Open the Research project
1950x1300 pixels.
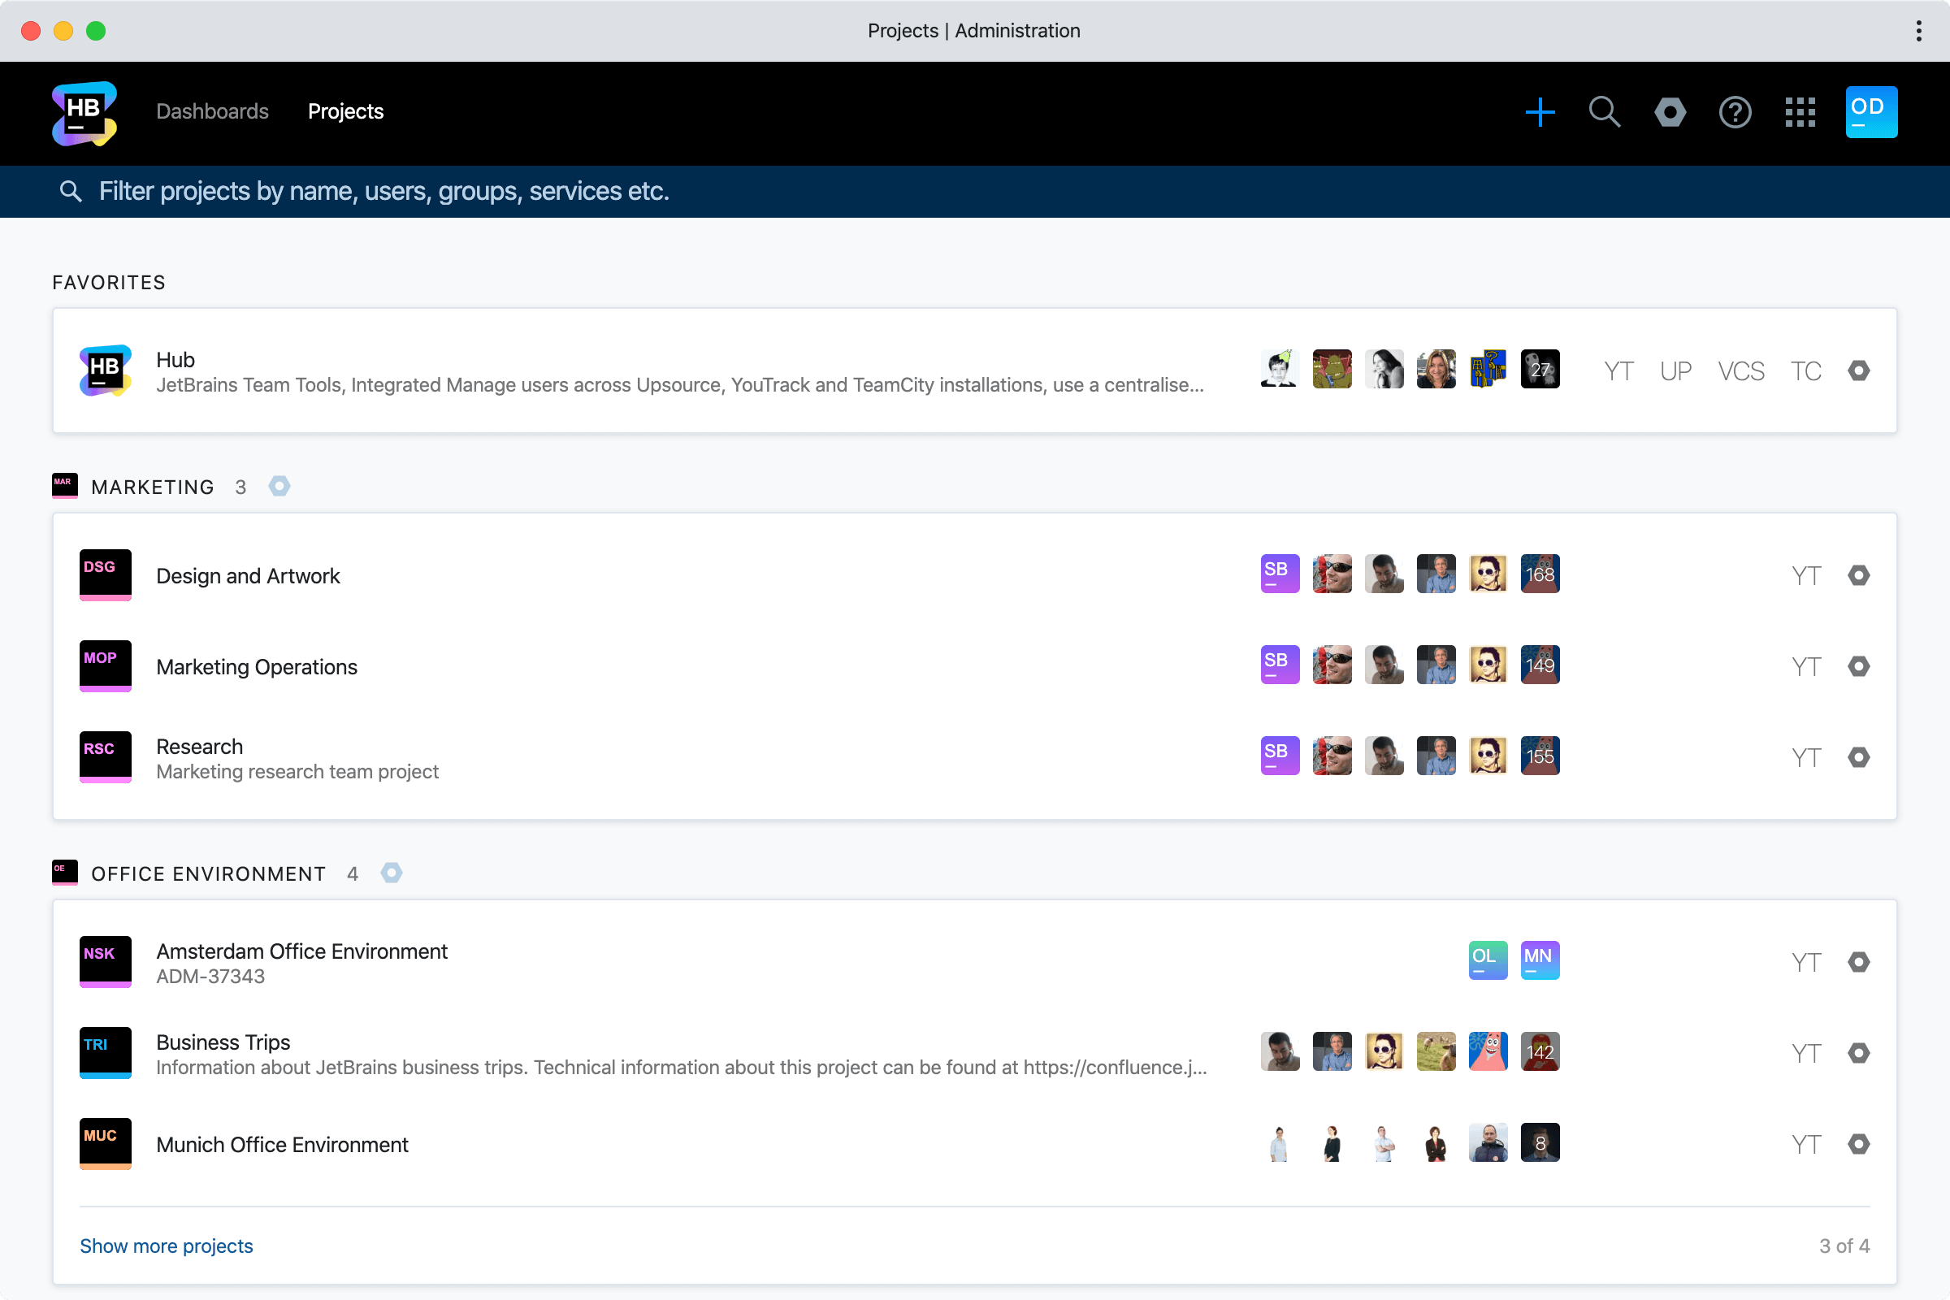[x=199, y=747]
